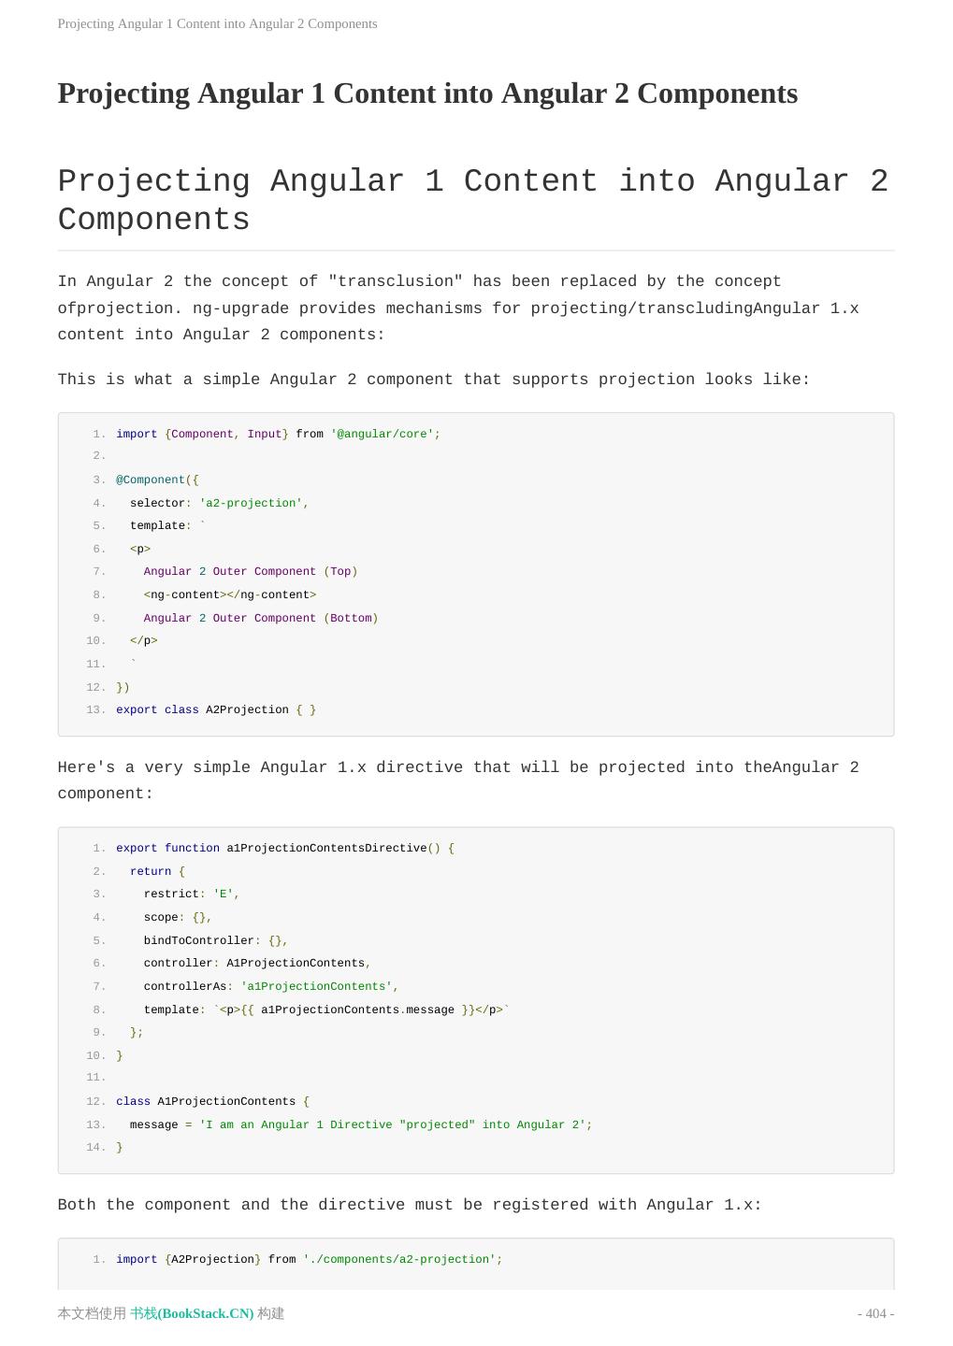Click the class A1ProjectionContents line

pos(212,1101)
